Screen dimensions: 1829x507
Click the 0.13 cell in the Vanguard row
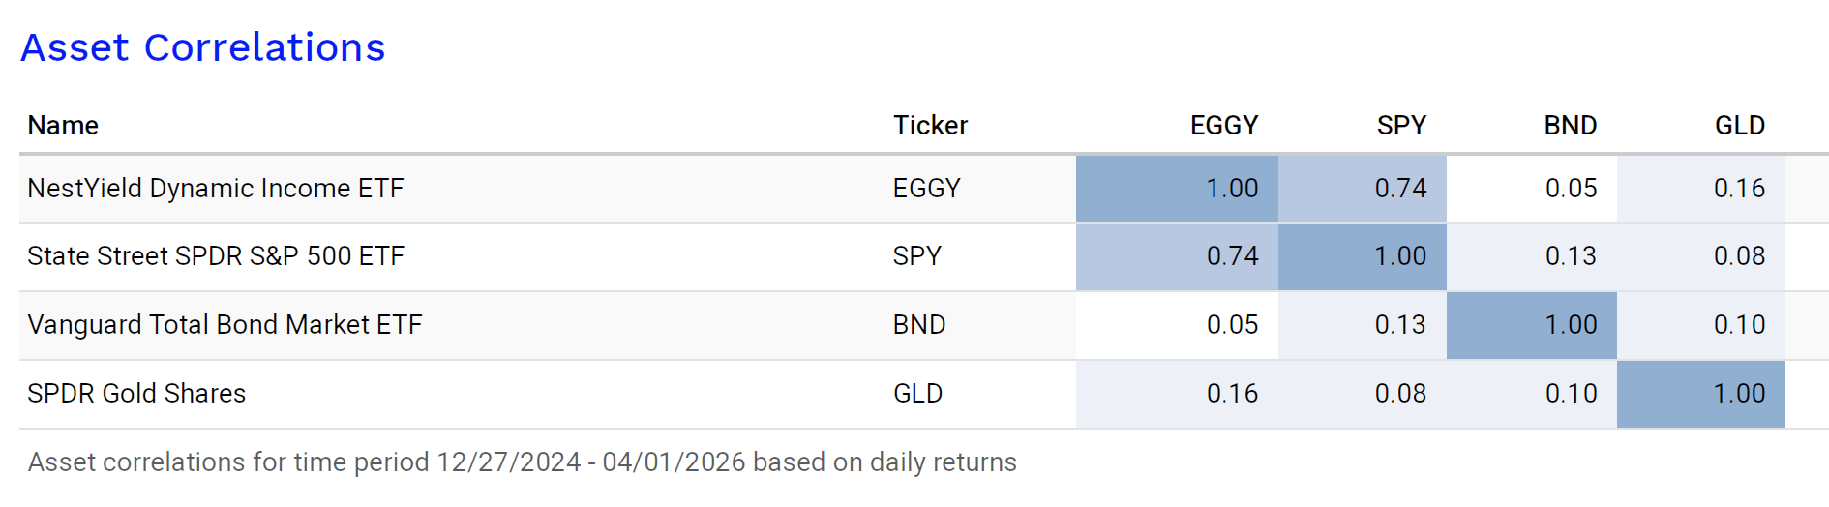pyautogui.click(x=1400, y=324)
